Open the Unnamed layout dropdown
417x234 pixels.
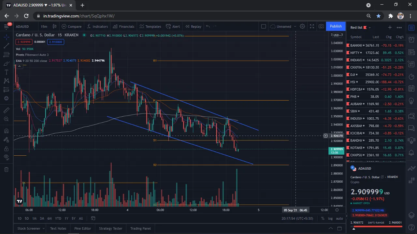click(x=283, y=26)
